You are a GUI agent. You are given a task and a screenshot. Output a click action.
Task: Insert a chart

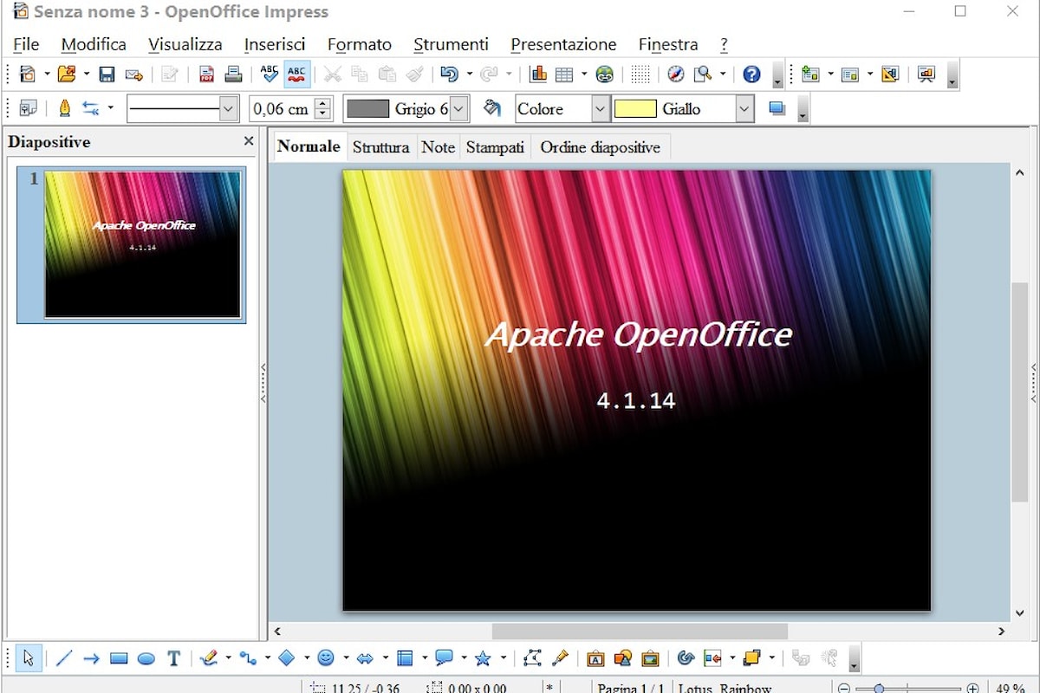coord(538,74)
